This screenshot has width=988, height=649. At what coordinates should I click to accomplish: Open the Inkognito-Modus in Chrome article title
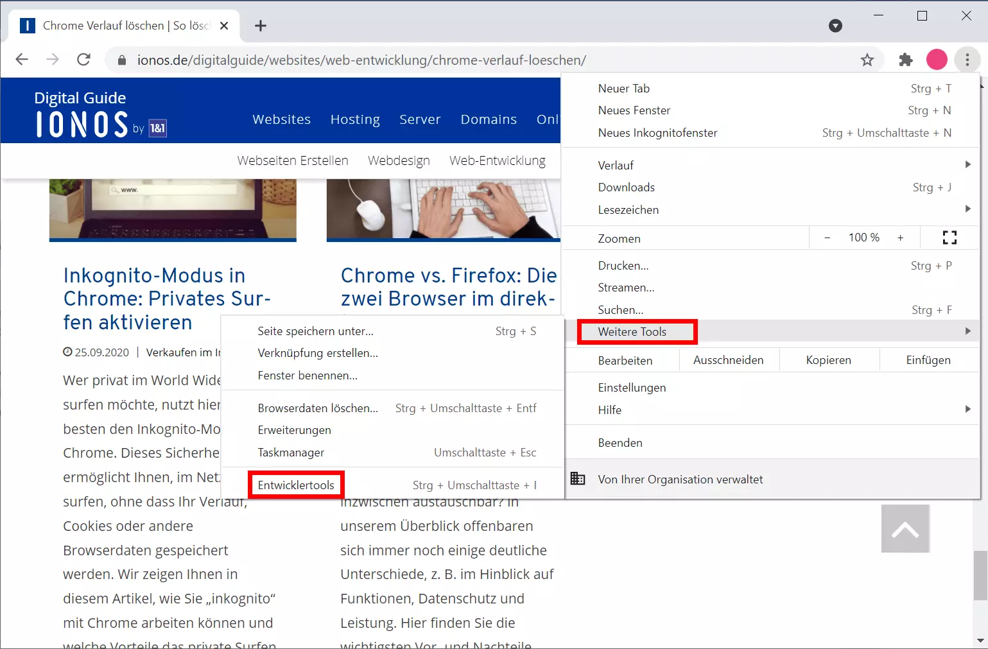coord(167,299)
